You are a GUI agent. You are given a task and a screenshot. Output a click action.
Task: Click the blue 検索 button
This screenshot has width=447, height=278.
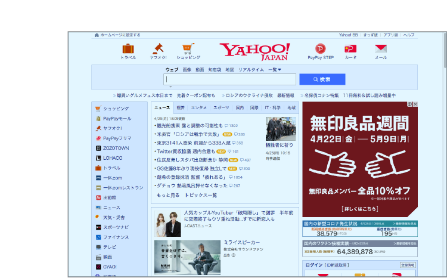322,79
